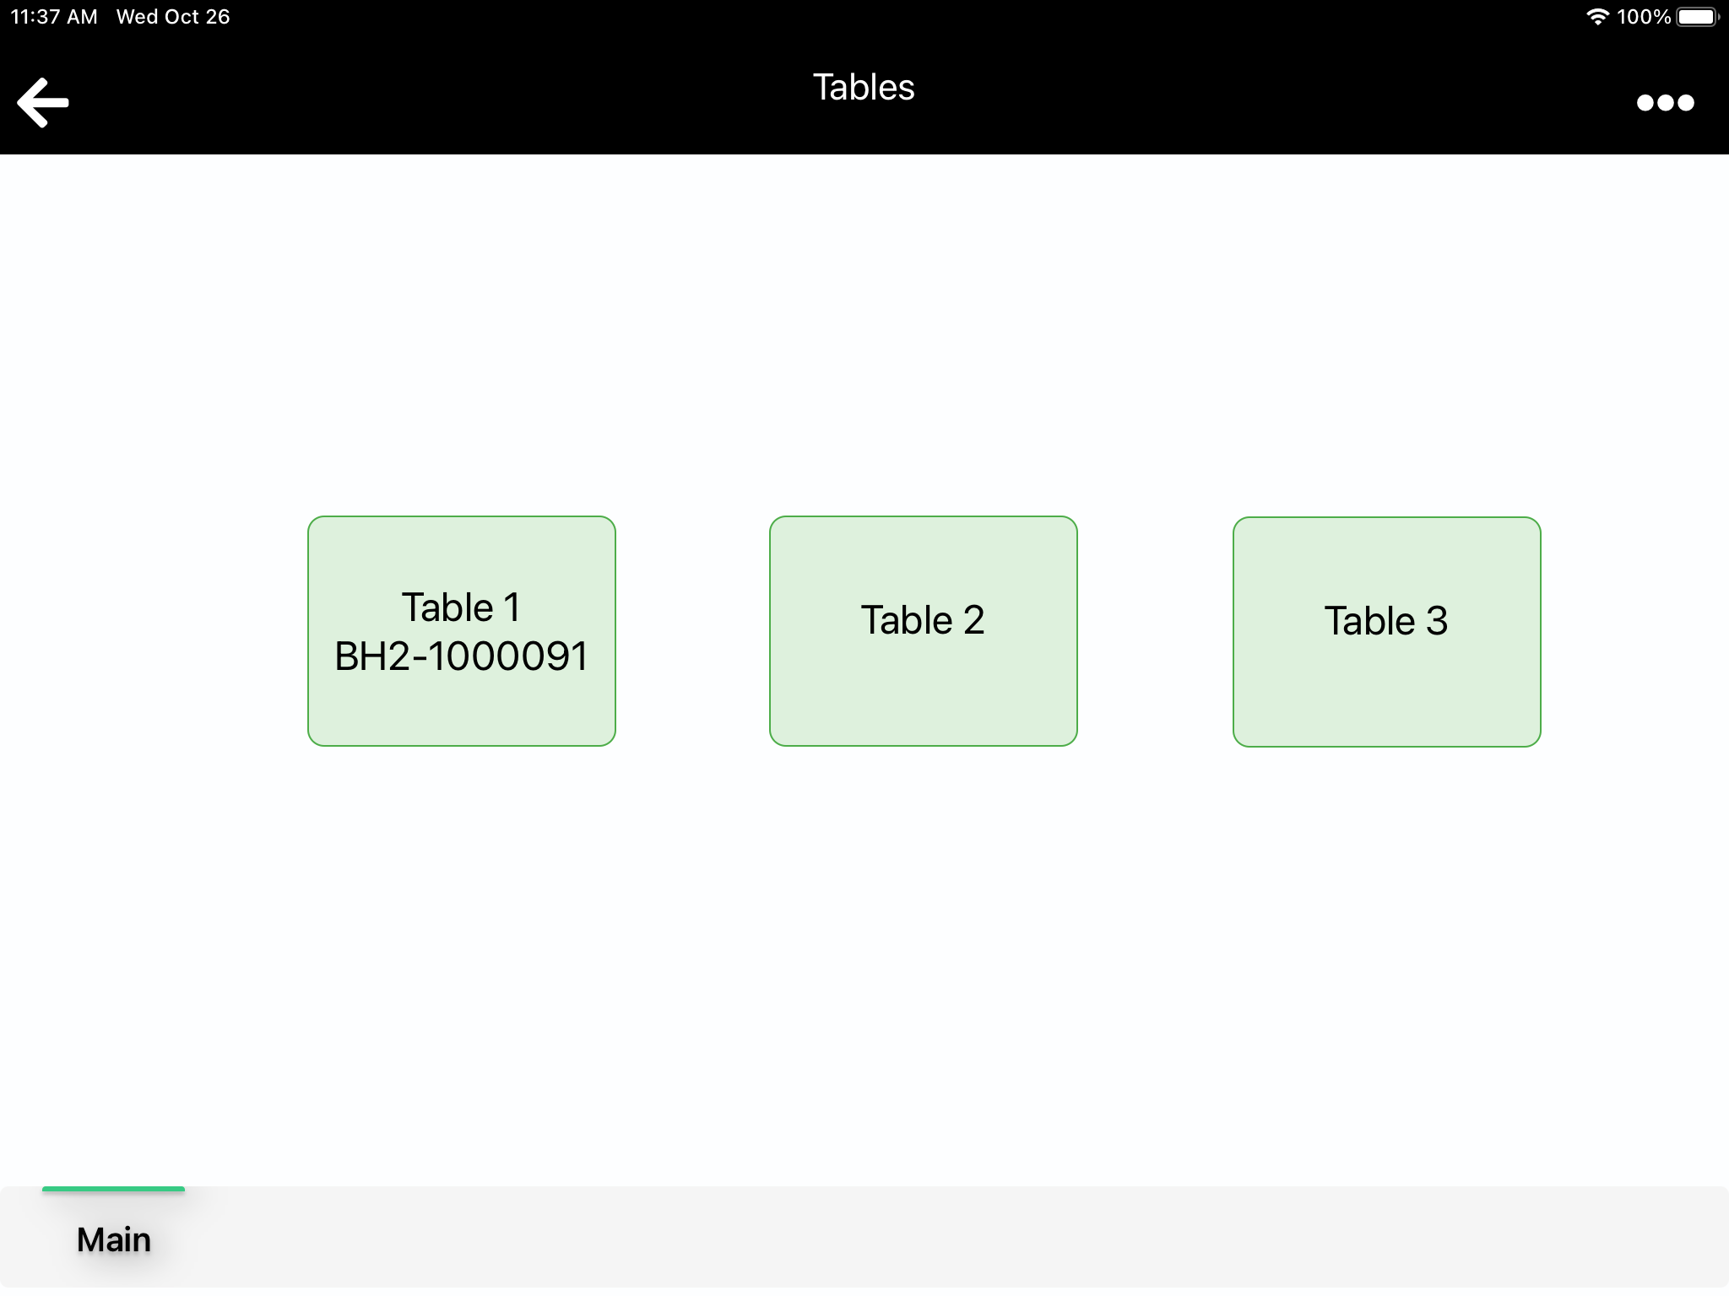Click blank floor area between Table 2 and Table 3
The height and width of the screenshot is (1296, 1729).
click(1155, 631)
